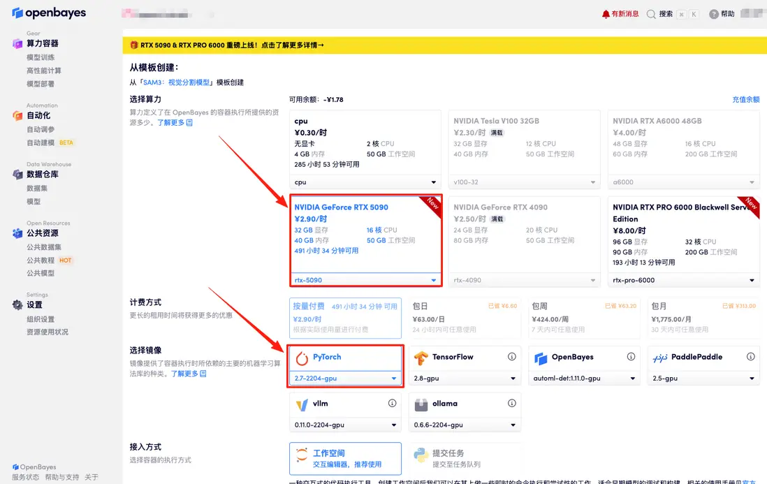Image resolution: width=767 pixels, height=484 pixels.
Task: Click the 提交任务 Python icon
Action: [421, 455]
